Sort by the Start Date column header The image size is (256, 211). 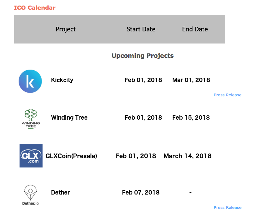tap(141, 29)
